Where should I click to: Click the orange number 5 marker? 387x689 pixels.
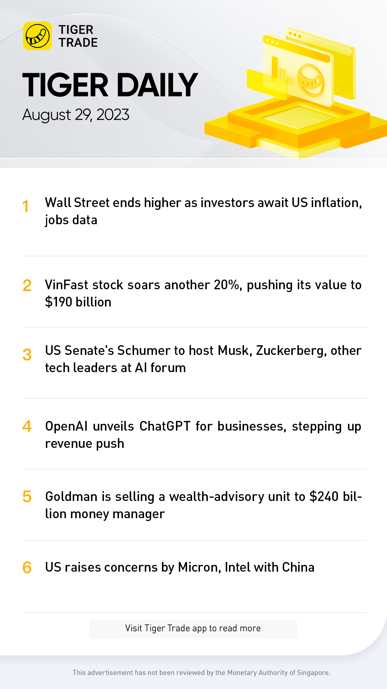27,497
